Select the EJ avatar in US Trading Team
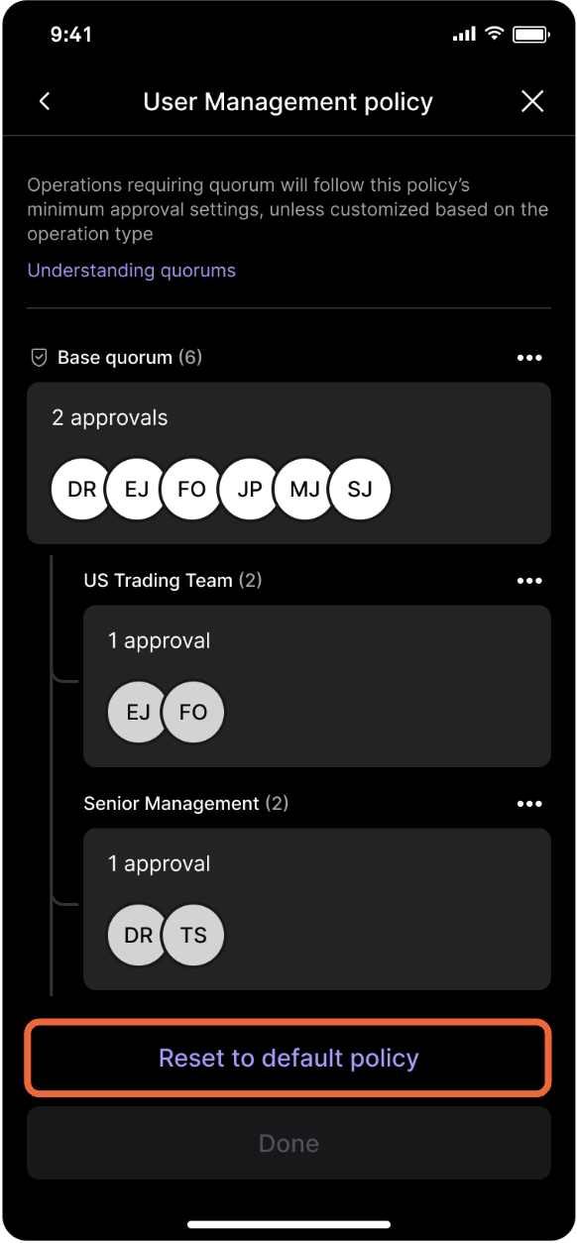577x1243 pixels. 138,712
